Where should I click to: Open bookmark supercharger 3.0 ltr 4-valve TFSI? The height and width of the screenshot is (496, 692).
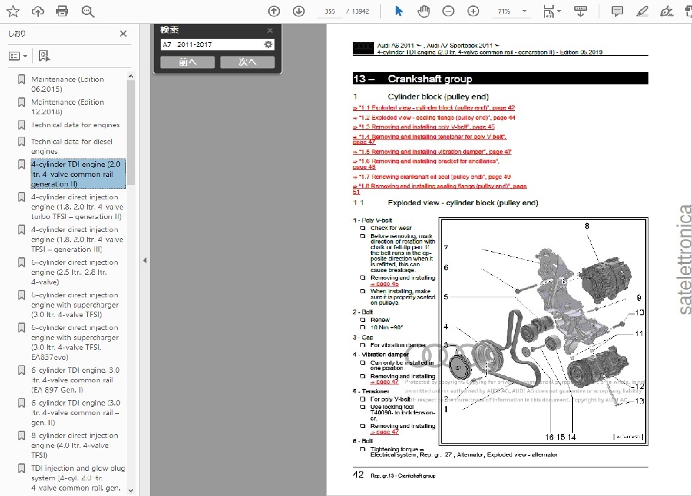point(75,305)
